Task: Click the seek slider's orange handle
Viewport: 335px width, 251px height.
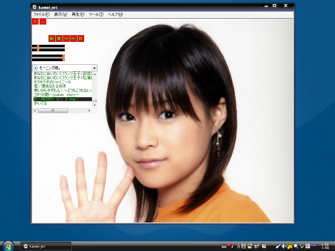Action: pyautogui.click(x=38, y=48)
